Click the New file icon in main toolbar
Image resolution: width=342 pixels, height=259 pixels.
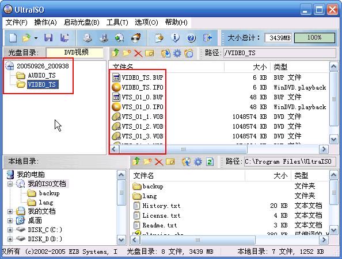pyautogui.click(x=13, y=38)
